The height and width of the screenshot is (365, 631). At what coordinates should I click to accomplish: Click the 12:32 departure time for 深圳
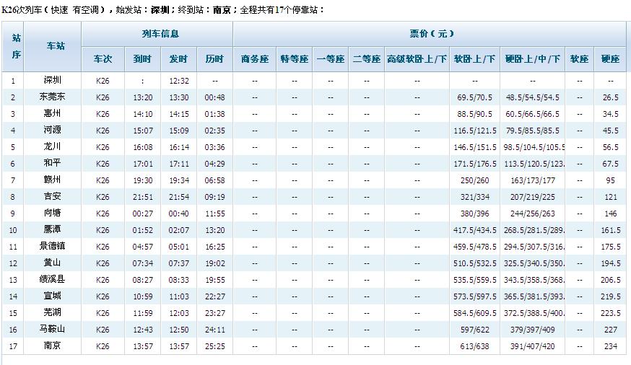[178, 81]
